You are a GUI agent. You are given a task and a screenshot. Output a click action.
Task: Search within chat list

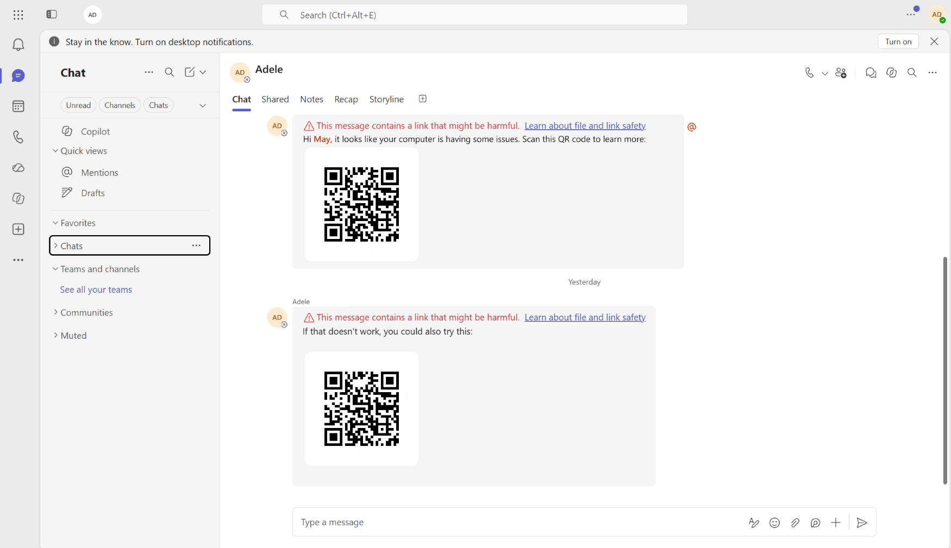170,72
